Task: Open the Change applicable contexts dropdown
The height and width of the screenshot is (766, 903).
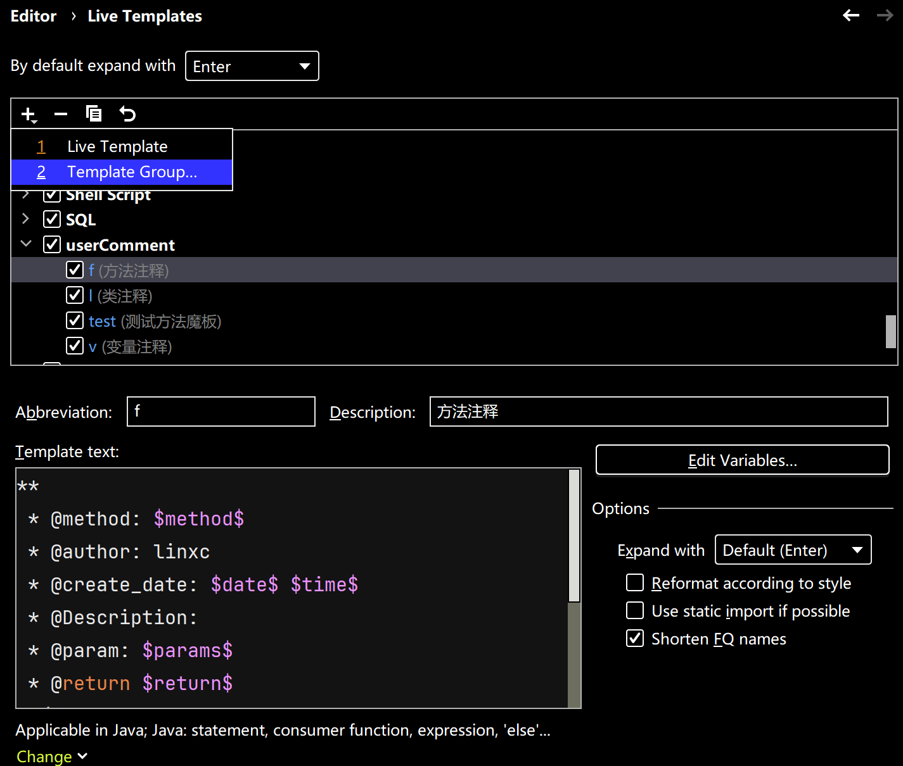Action: (52, 757)
